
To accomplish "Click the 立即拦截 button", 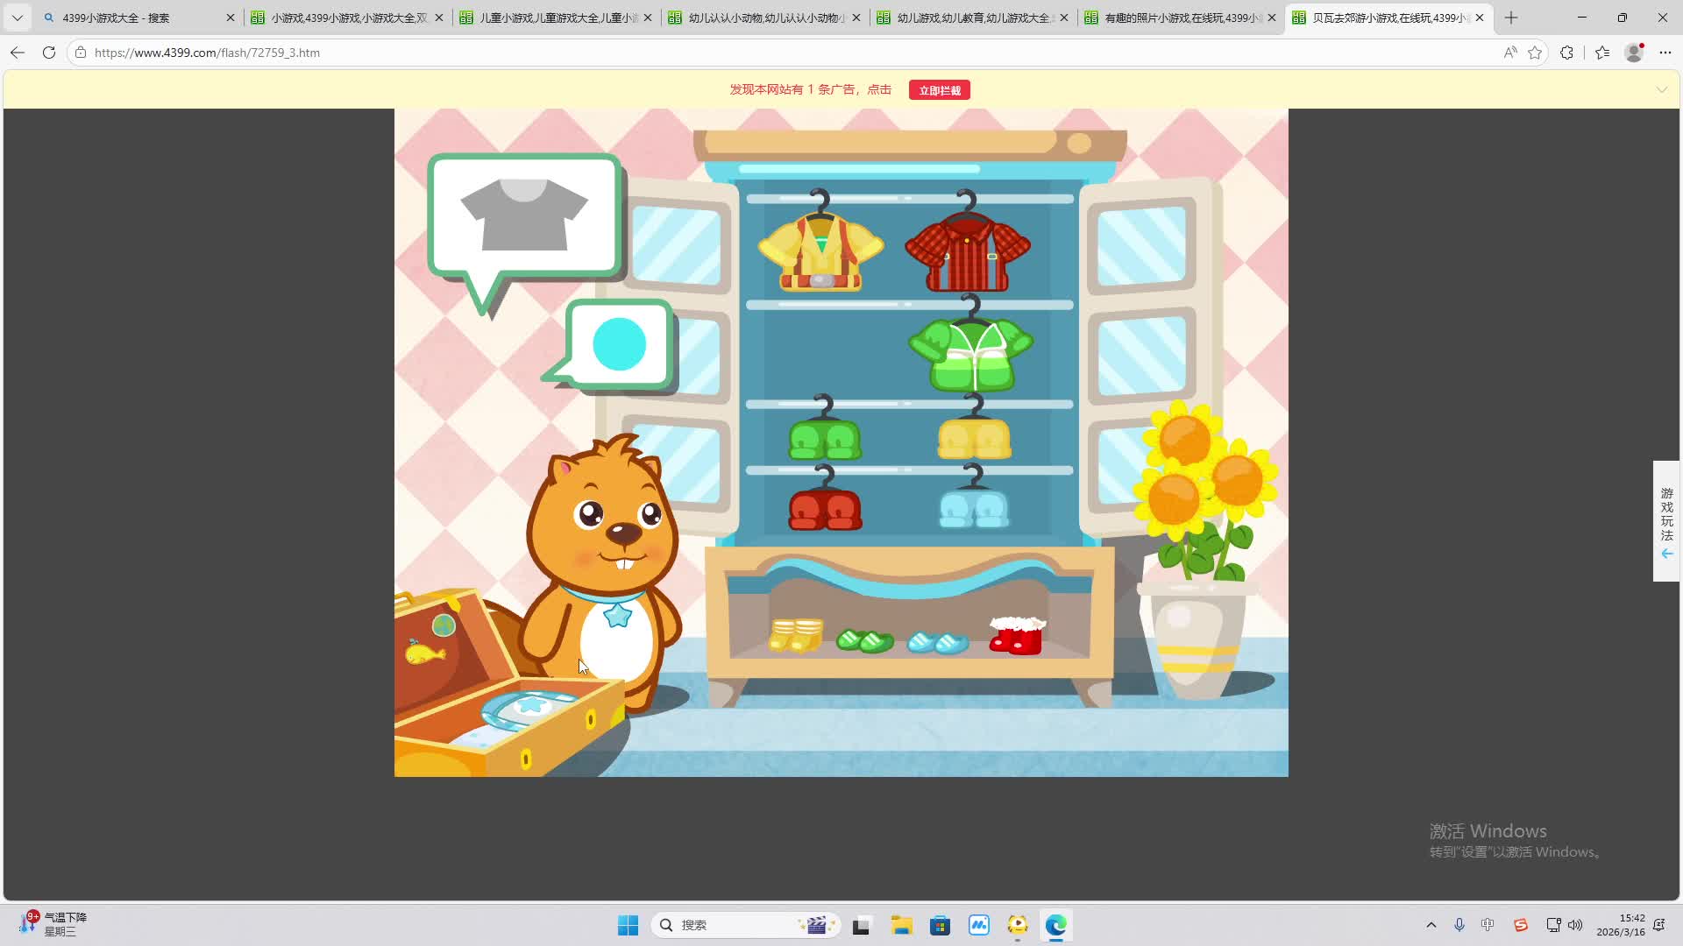I will click(x=939, y=90).
